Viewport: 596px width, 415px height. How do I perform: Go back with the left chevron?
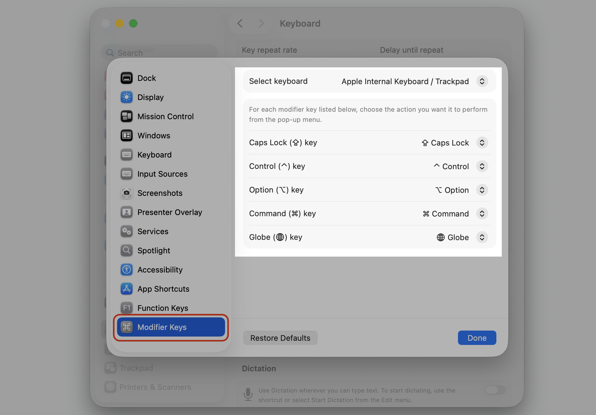point(240,23)
